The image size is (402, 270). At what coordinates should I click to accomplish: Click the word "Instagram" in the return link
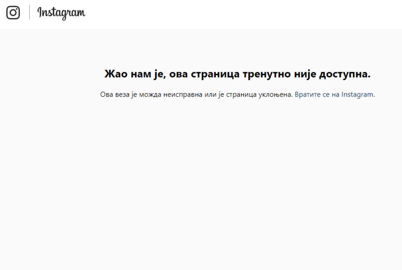(357, 95)
